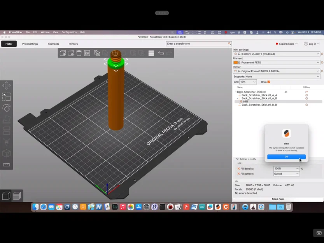This screenshot has height=243, width=324.
Task: Select the Cut tool
Action: click(x=6, y=131)
